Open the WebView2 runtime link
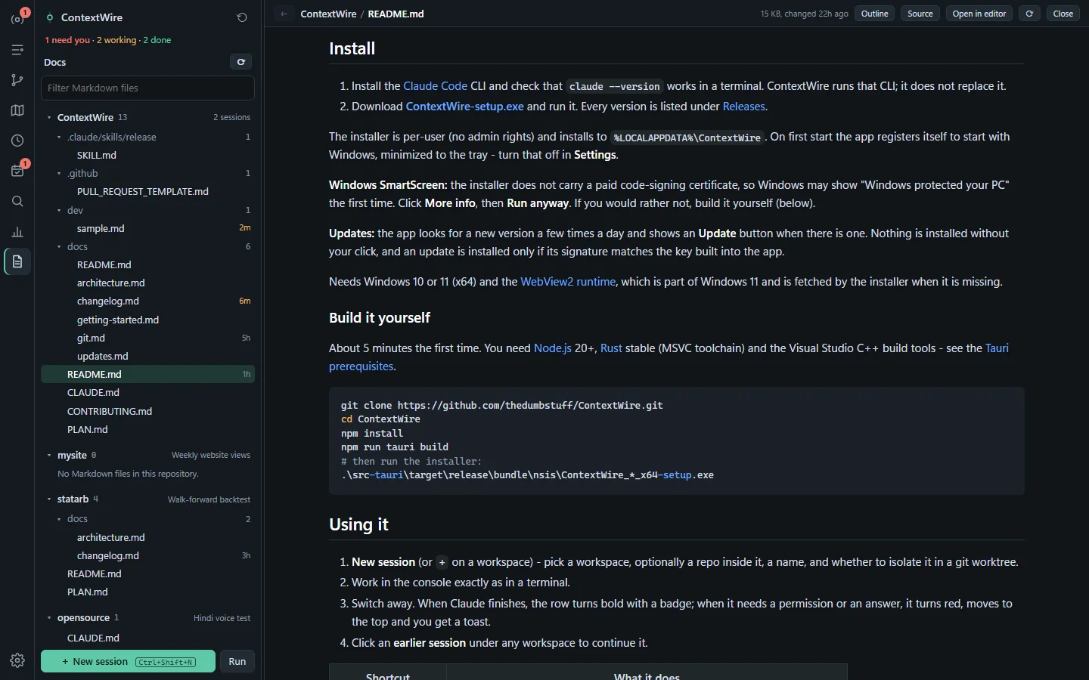This screenshot has height=680, width=1089. (568, 282)
